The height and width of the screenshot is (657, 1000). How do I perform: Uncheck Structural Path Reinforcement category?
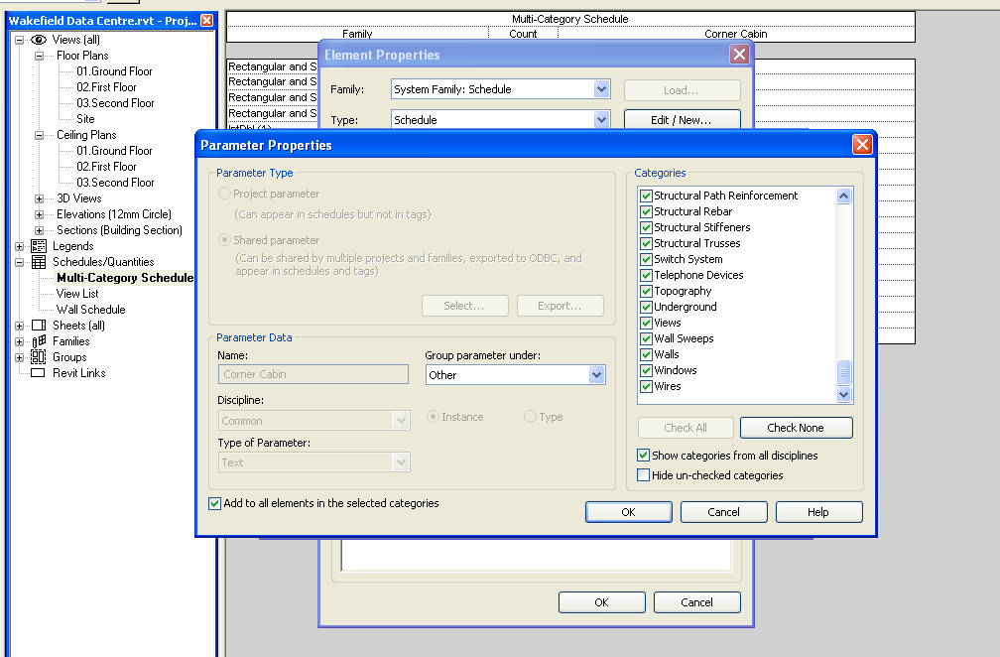tap(646, 196)
